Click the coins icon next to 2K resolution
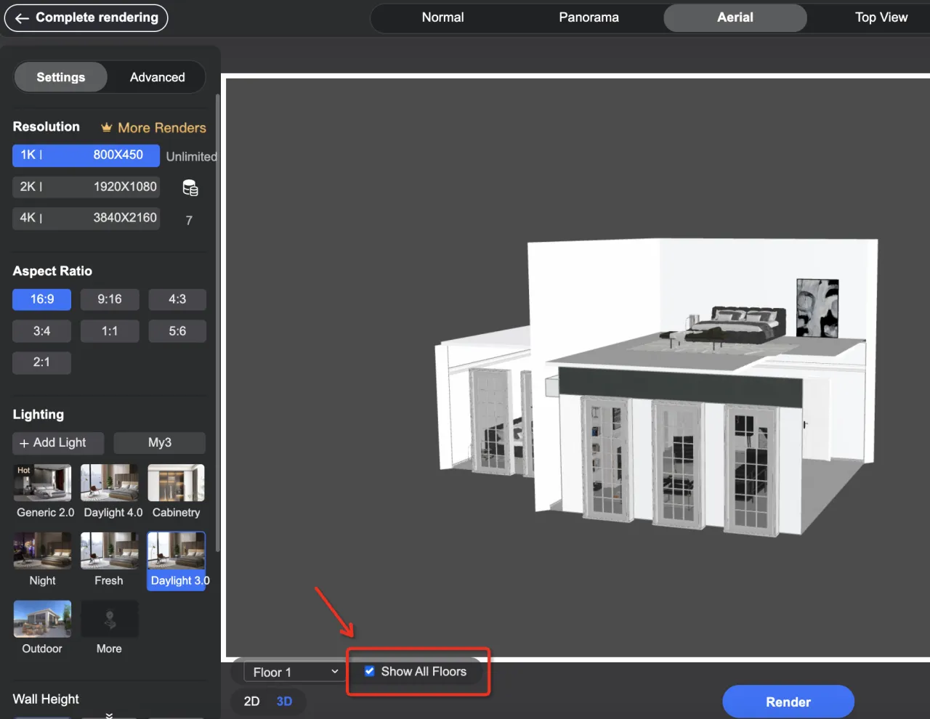 coord(190,188)
